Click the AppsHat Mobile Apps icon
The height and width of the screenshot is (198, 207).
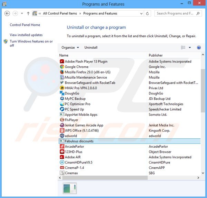[x=62, y=115]
